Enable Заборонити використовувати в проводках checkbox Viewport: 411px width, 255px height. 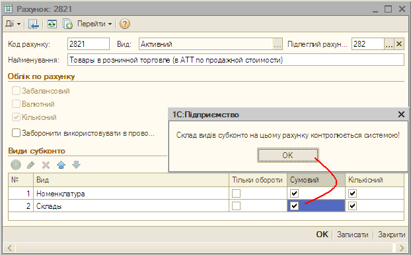[16, 132]
